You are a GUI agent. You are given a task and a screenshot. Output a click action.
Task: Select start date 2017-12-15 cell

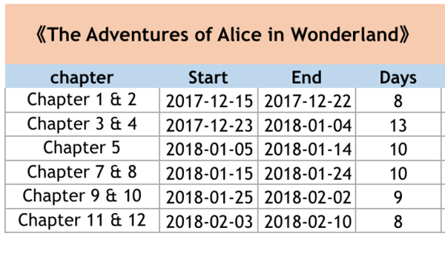[x=208, y=100]
